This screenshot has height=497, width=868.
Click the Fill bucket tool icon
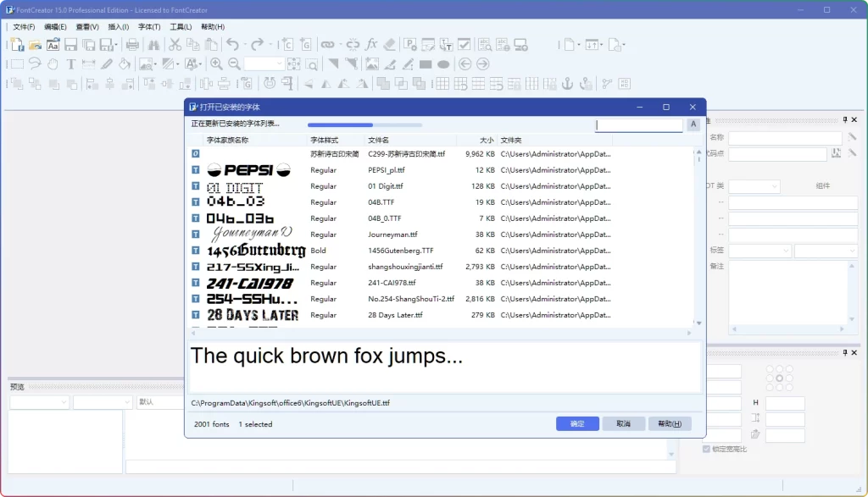pyautogui.click(x=124, y=63)
